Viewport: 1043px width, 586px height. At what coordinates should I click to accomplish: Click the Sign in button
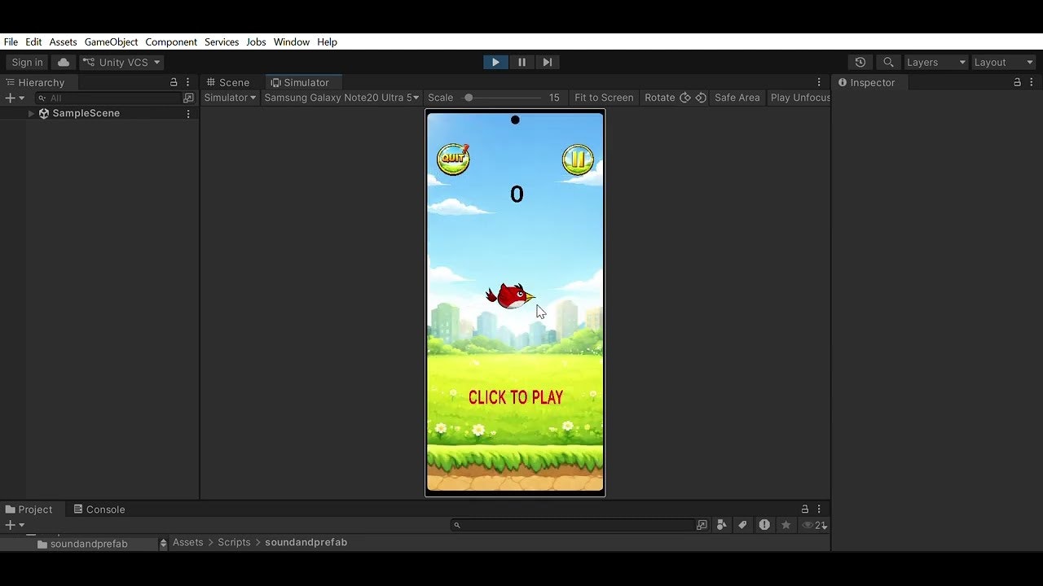(27, 63)
